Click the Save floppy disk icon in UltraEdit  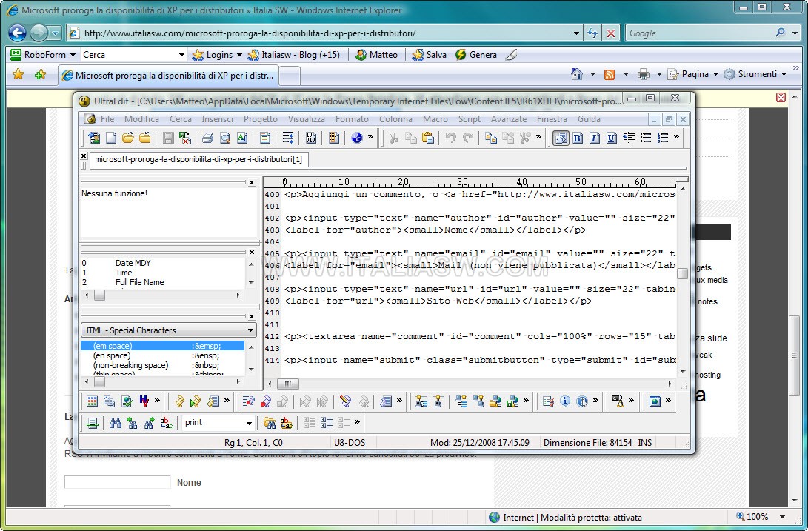click(167, 138)
